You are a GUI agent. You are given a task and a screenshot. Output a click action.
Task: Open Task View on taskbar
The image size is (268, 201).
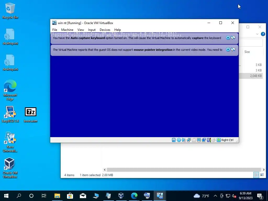44,196
